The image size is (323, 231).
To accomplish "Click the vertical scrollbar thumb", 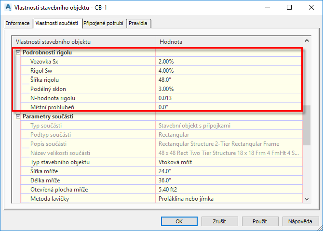I will tap(307, 125).
